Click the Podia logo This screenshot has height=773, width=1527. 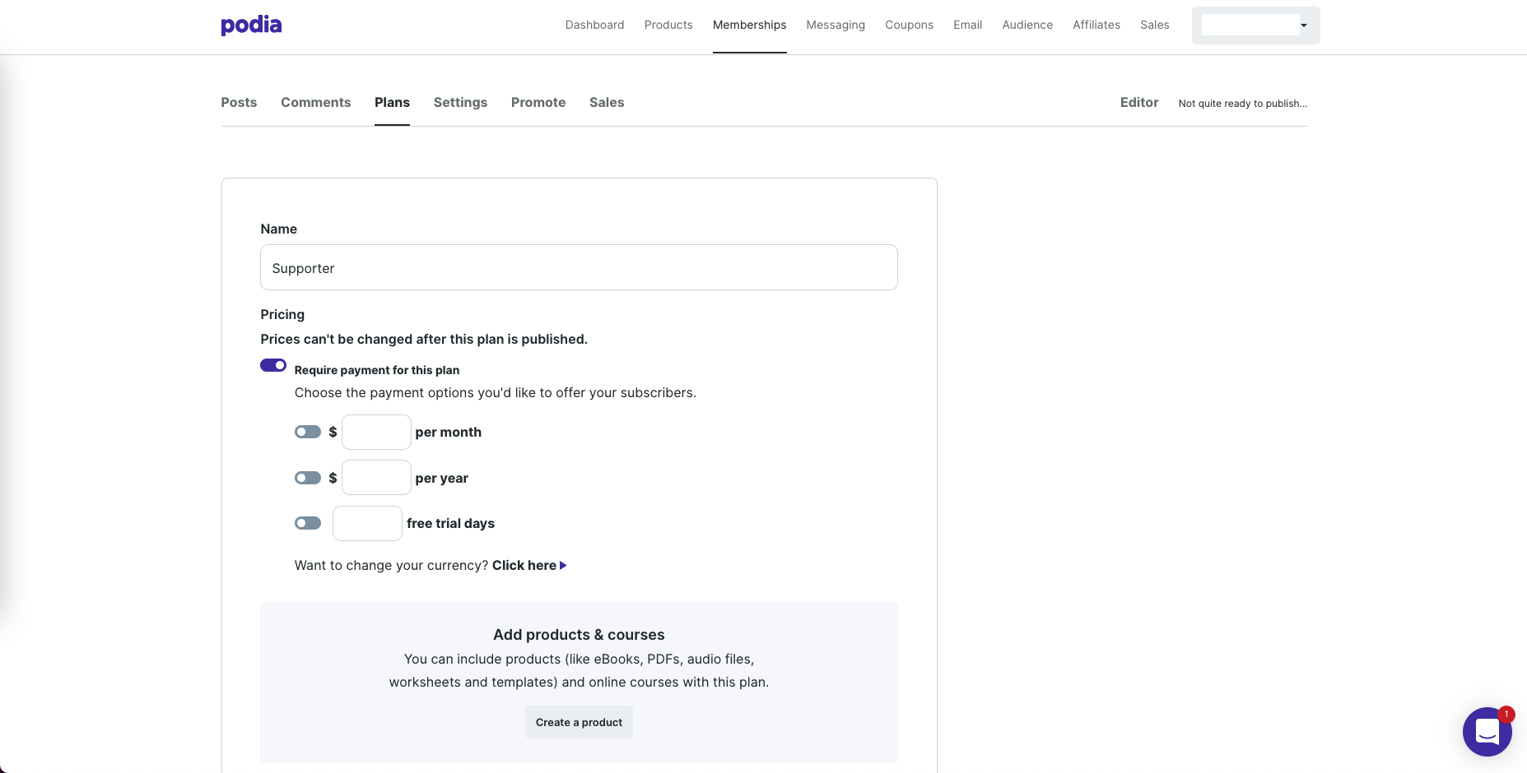click(x=251, y=25)
